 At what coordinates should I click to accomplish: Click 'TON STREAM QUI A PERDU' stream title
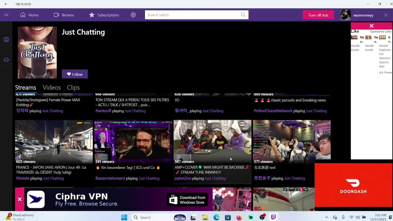coord(132,102)
